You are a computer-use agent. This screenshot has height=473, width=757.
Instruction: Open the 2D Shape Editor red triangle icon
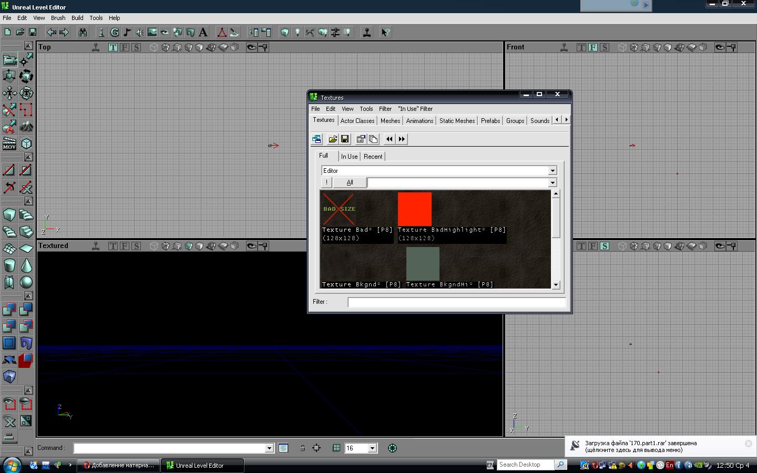[222, 32]
